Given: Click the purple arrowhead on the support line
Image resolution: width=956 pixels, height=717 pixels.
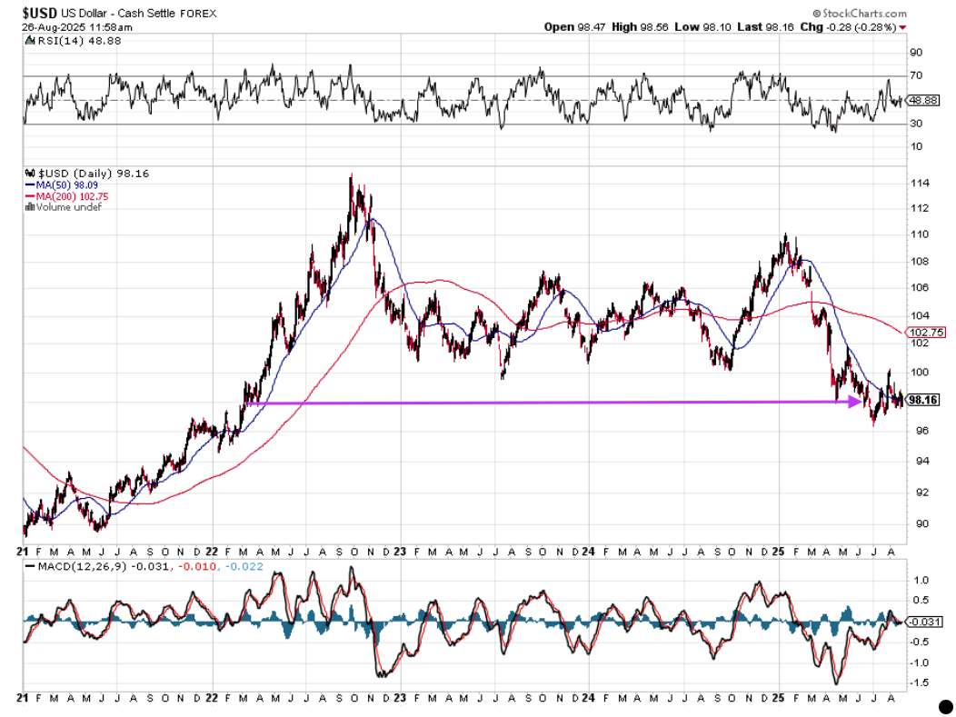Looking at the screenshot, I should [x=852, y=401].
